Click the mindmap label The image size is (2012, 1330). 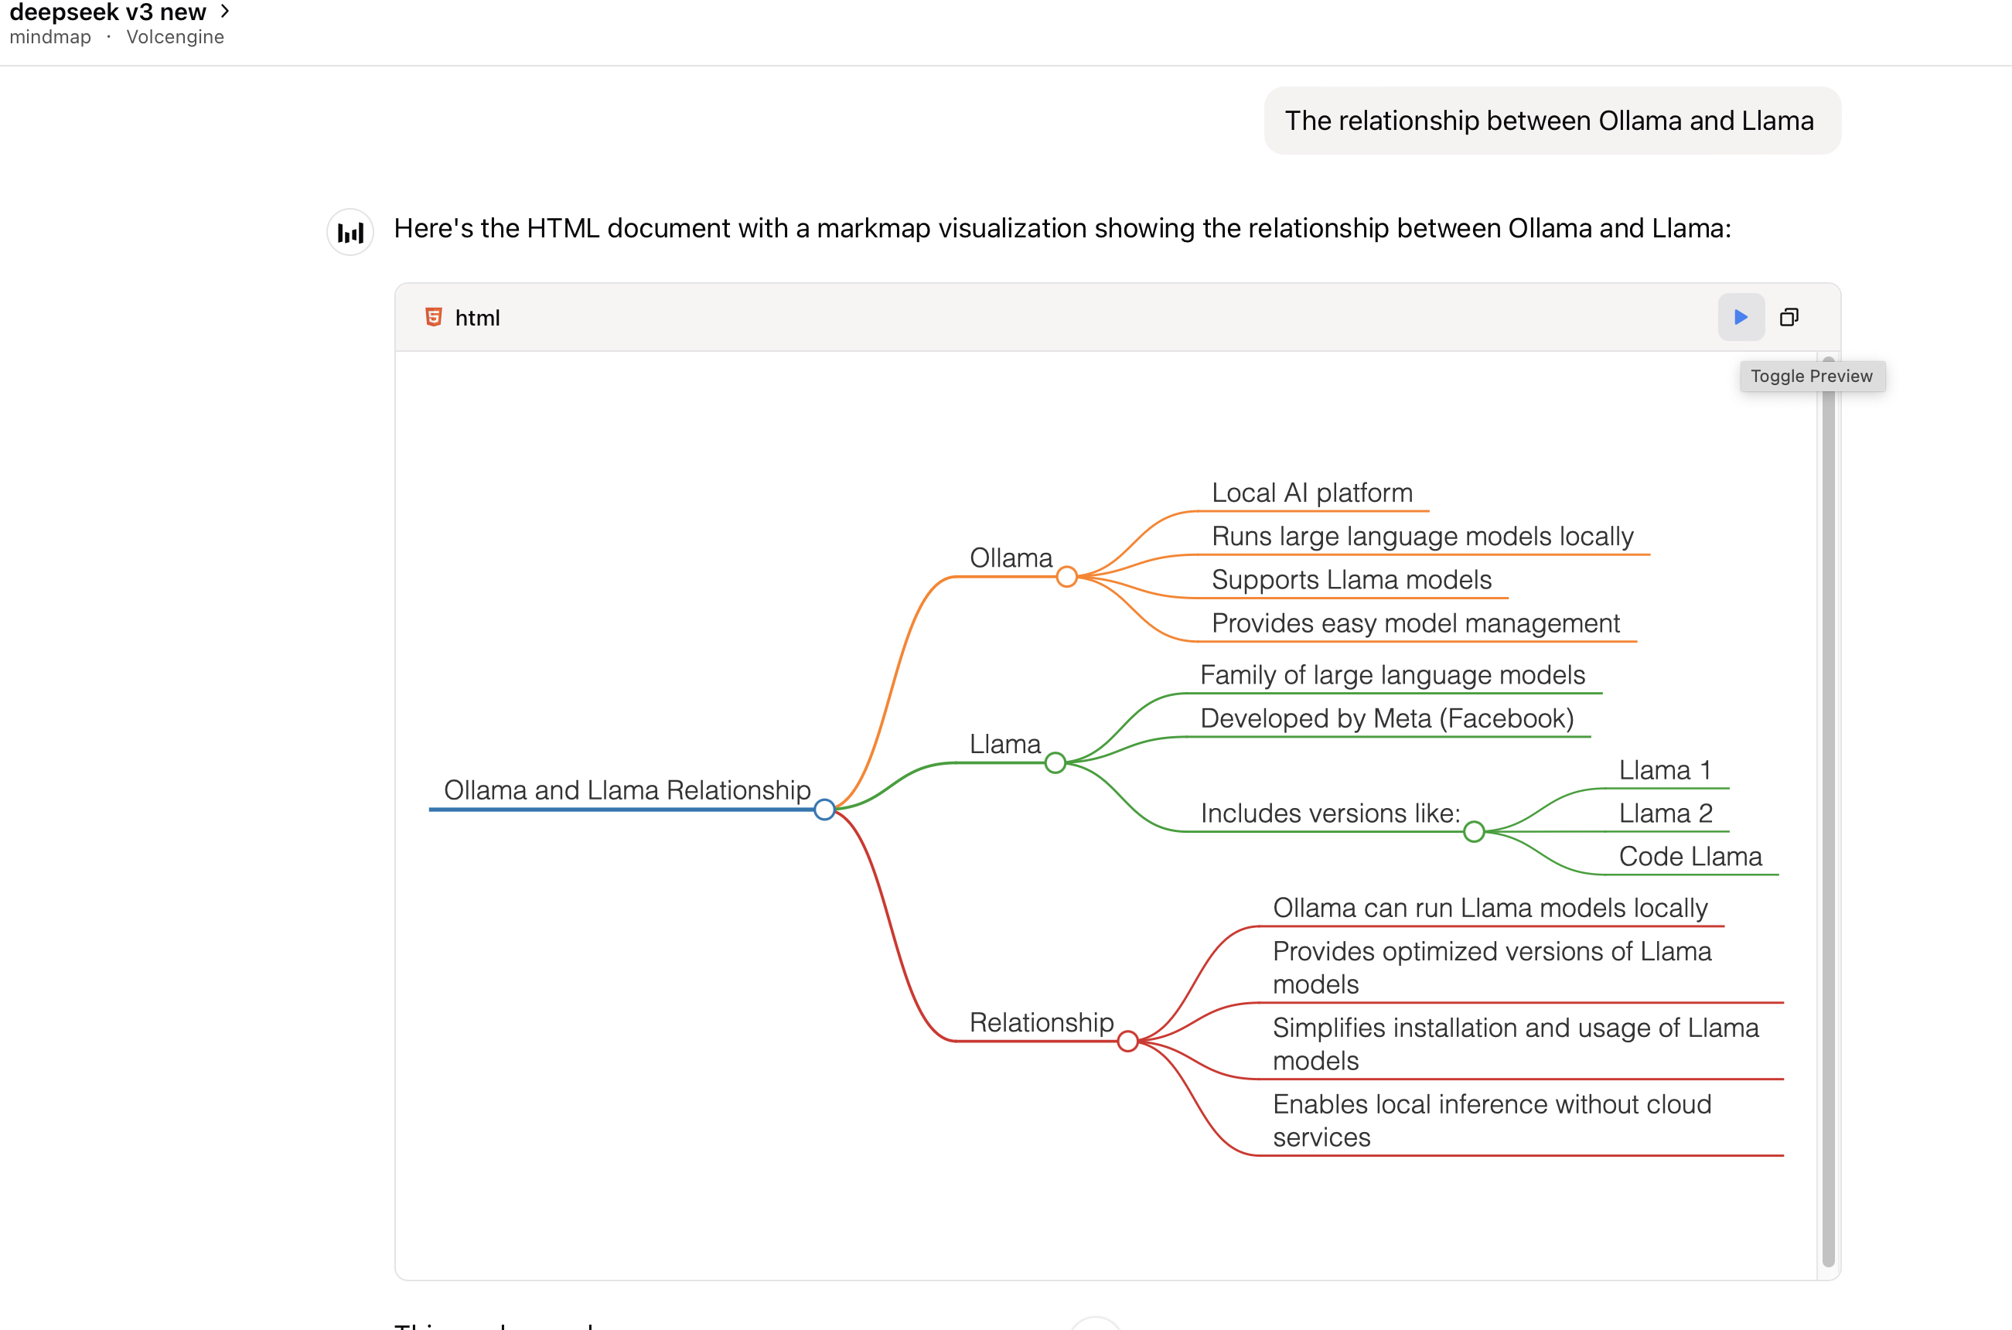coord(50,37)
